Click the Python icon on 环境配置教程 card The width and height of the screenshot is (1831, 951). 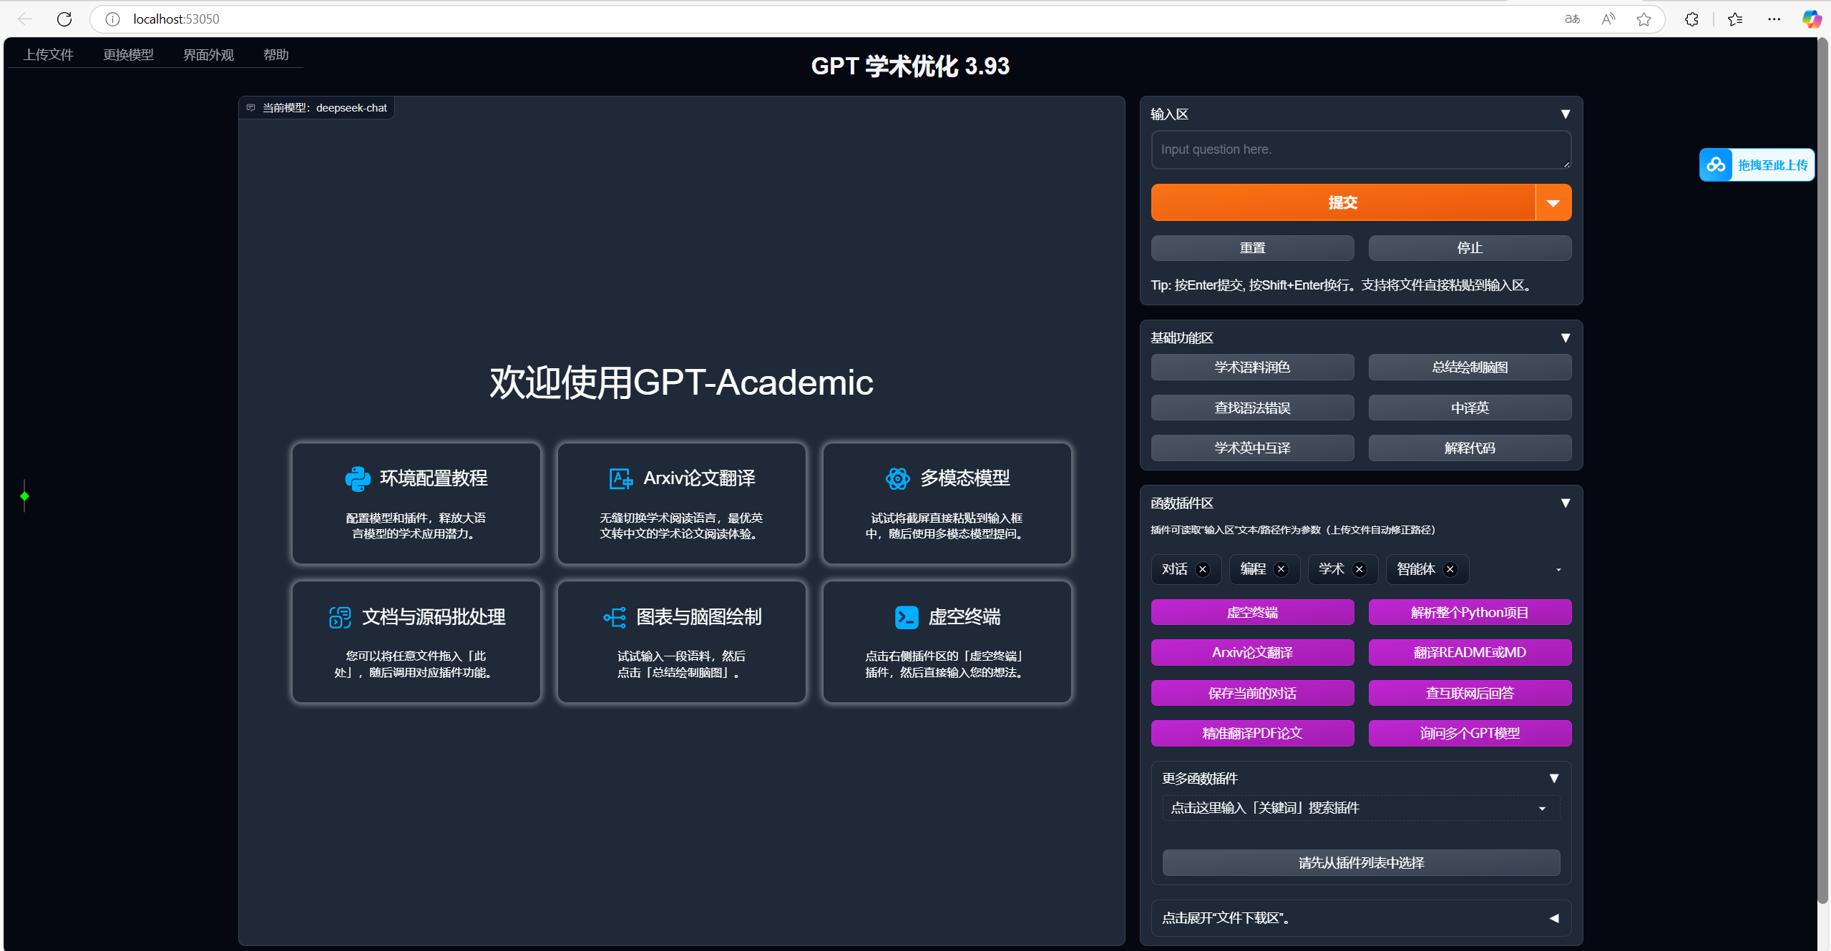click(358, 478)
